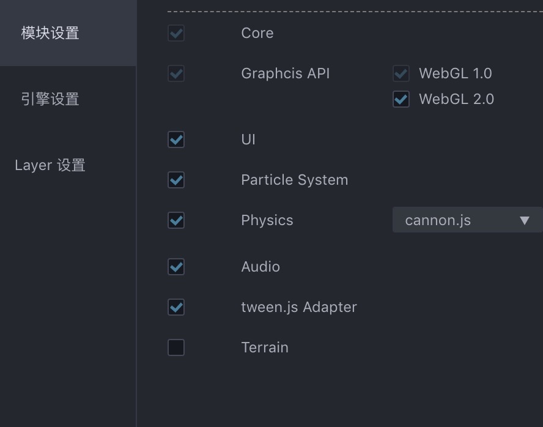Uncheck the Particle System module
Viewport: 543px width, 427px height.
coord(176,180)
